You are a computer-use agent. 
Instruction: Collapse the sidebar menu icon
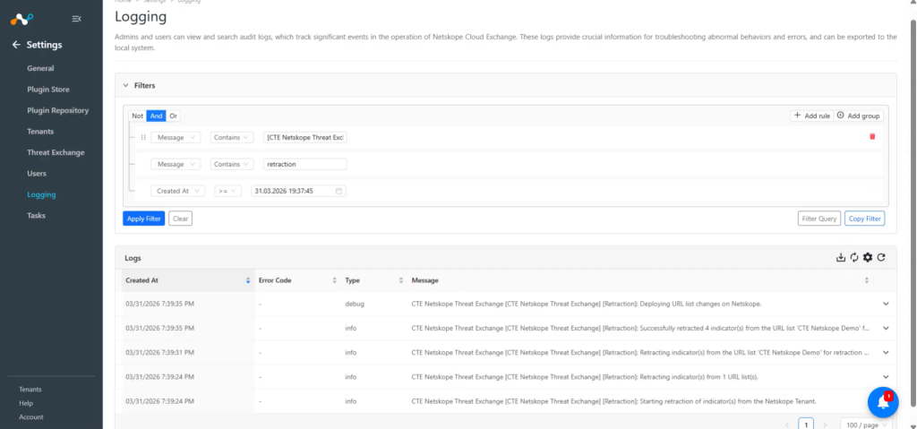(76, 19)
